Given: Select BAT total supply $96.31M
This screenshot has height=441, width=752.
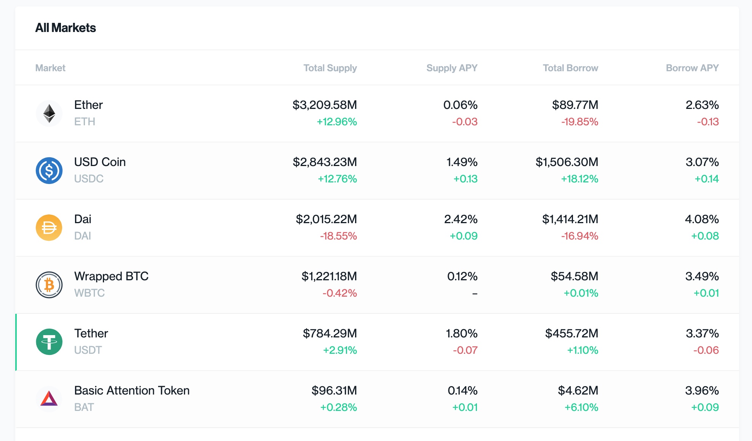Looking at the screenshot, I should [x=334, y=390].
